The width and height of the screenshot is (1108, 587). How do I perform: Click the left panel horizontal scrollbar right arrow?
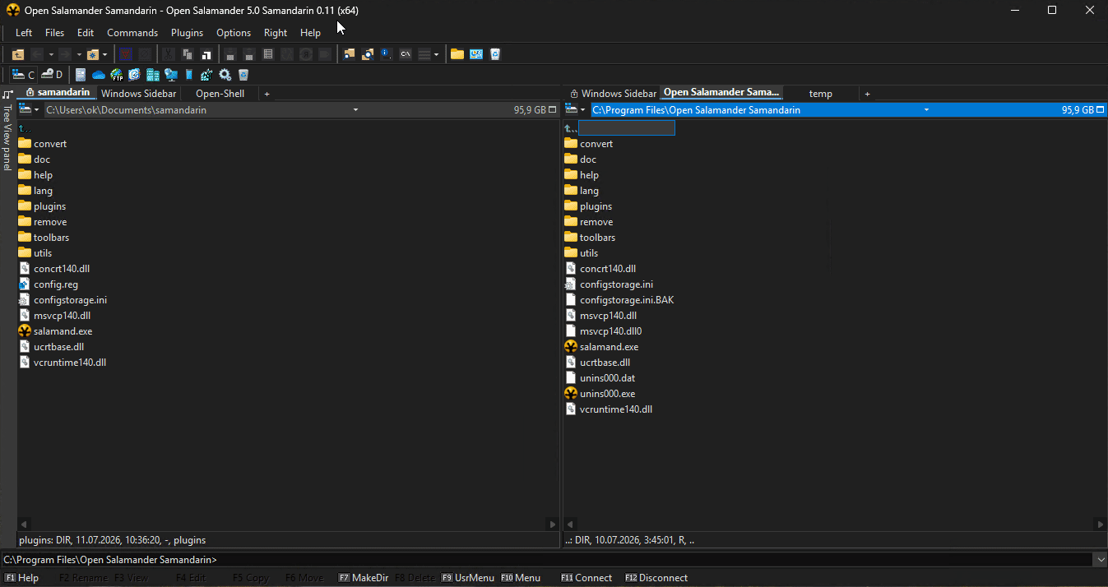pyautogui.click(x=553, y=524)
